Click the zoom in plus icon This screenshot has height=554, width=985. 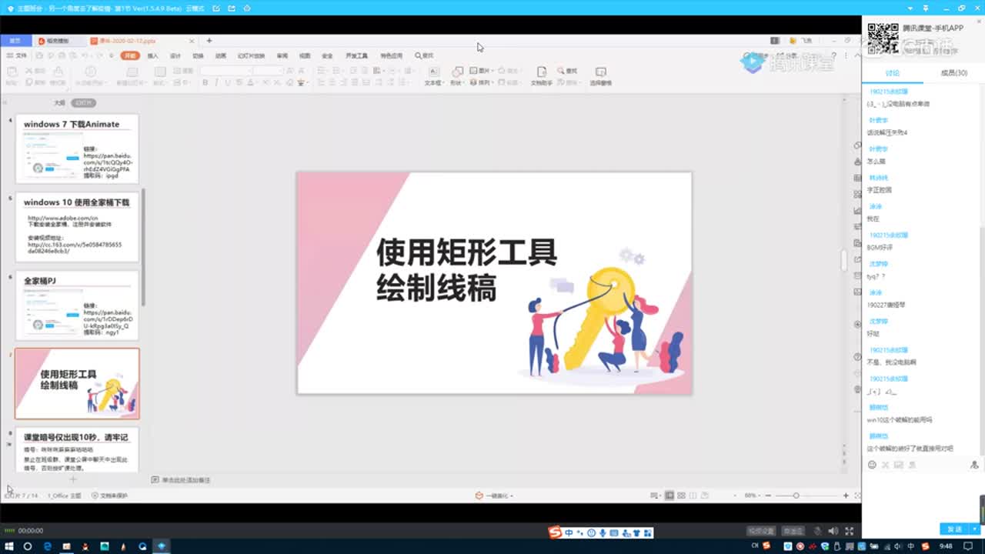click(846, 496)
